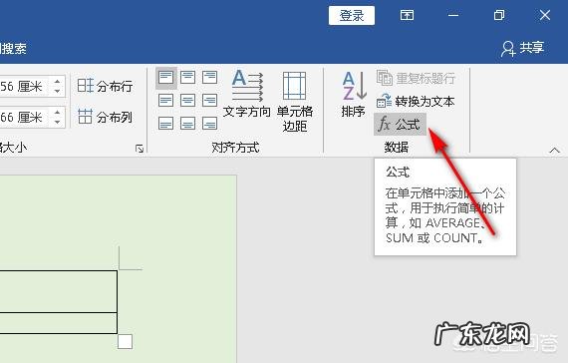Image resolution: width=568 pixels, height=363 pixels.
Task: Click table resize handle square
Action: [125, 342]
